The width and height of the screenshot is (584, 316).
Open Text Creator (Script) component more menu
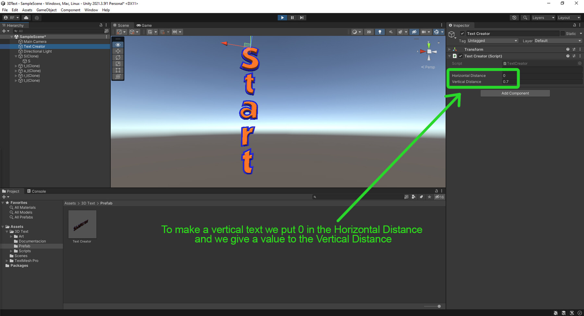pos(580,56)
